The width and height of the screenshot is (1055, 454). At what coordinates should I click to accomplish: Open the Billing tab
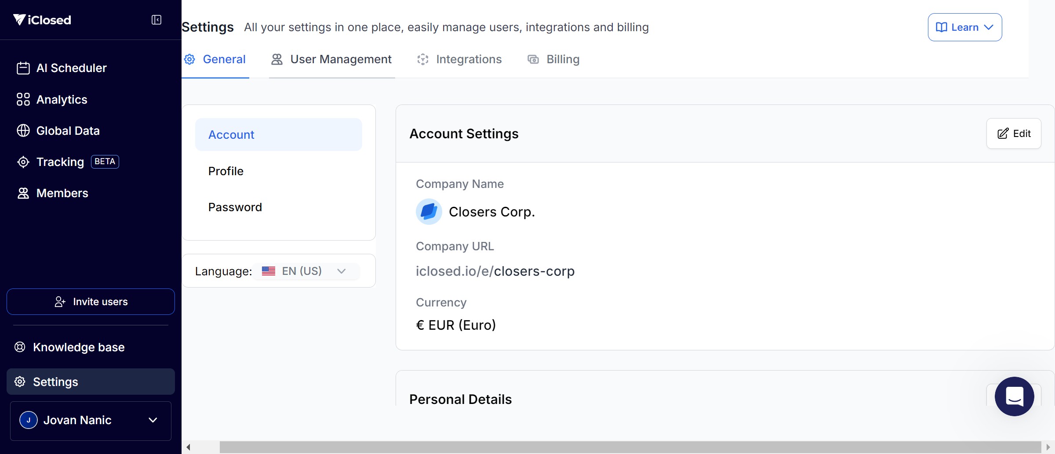pyautogui.click(x=554, y=59)
